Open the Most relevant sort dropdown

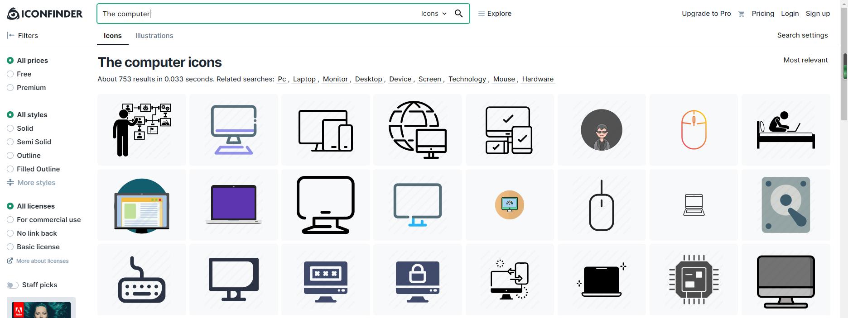pyautogui.click(x=805, y=60)
